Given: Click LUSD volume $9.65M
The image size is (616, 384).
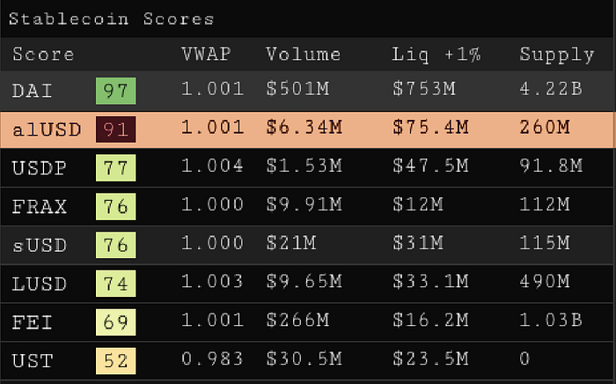Looking at the screenshot, I should pyautogui.click(x=304, y=281).
